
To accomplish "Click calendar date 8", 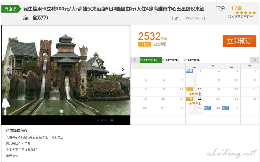I will [200, 80].
